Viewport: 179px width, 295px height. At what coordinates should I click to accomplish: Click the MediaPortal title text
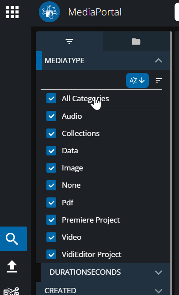tap(95, 12)
